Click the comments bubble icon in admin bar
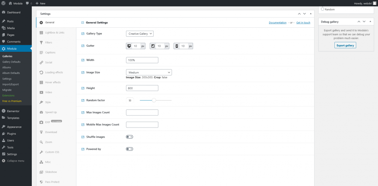This screenshot has width=378, height=186. (x=28, y=3)
